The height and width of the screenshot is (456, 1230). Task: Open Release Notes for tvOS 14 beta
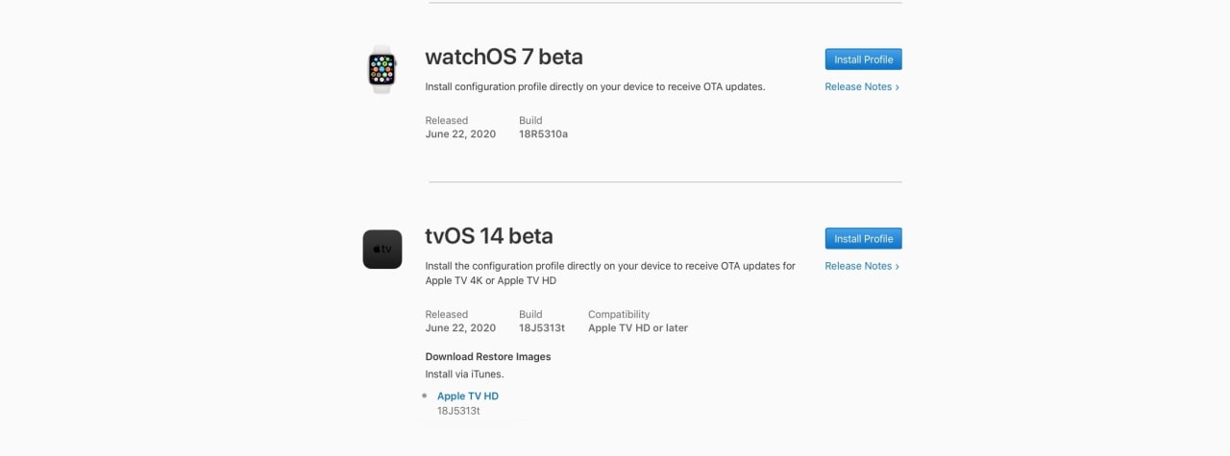861,266
